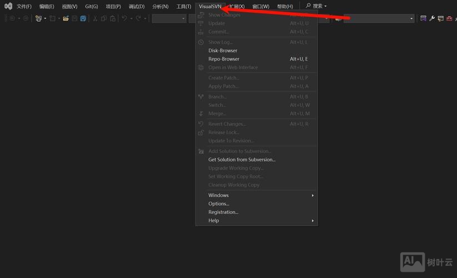Viewport: 457px width, 278px height.
Task: Select Repo-Browser menu entry
Action: click(x=224, y=59)
